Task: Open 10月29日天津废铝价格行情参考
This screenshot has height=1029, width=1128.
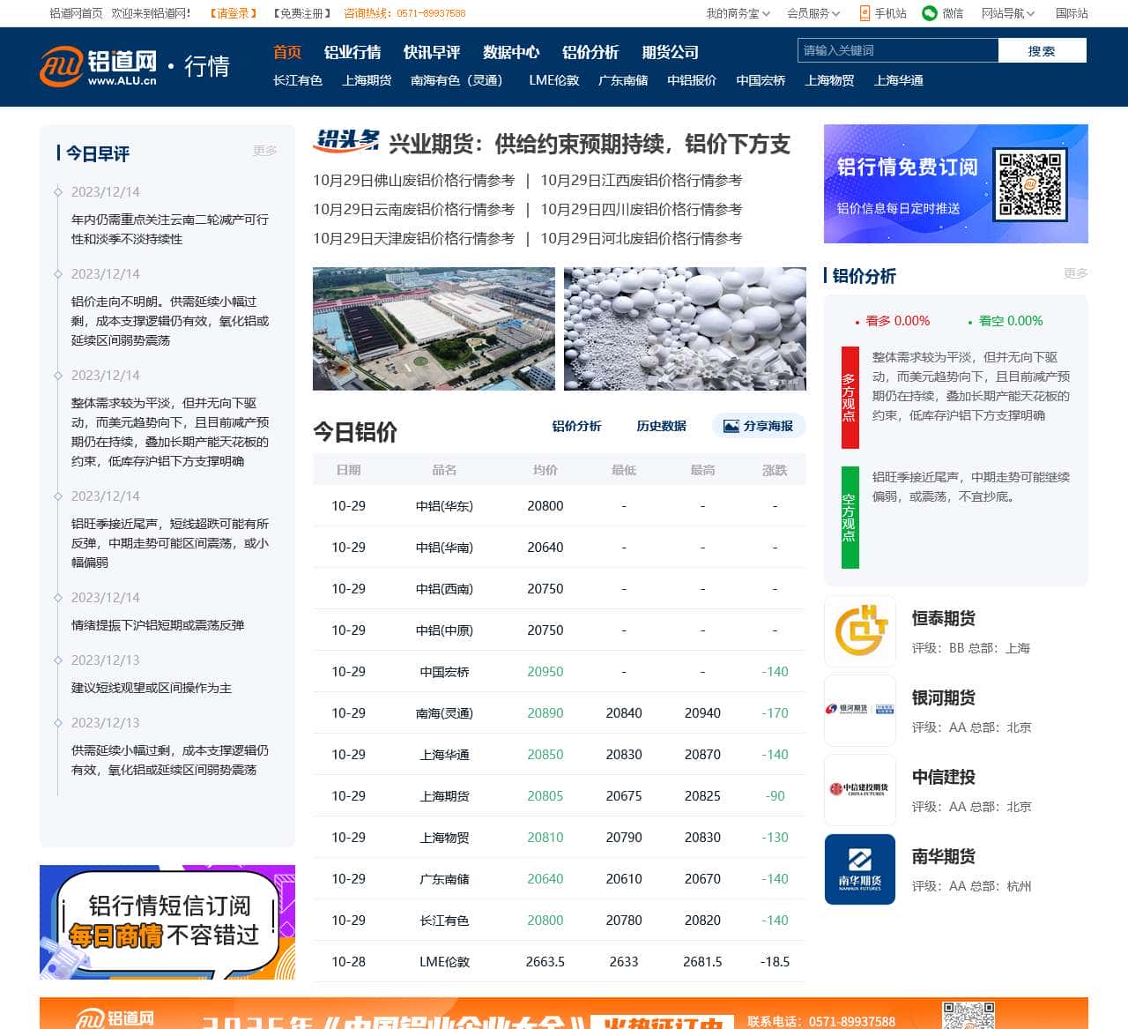Action: coord(413,238)
